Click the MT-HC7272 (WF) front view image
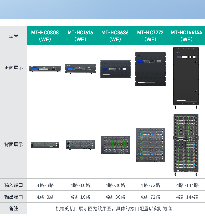Screen dimensions: 205x216 click(150, 69)
